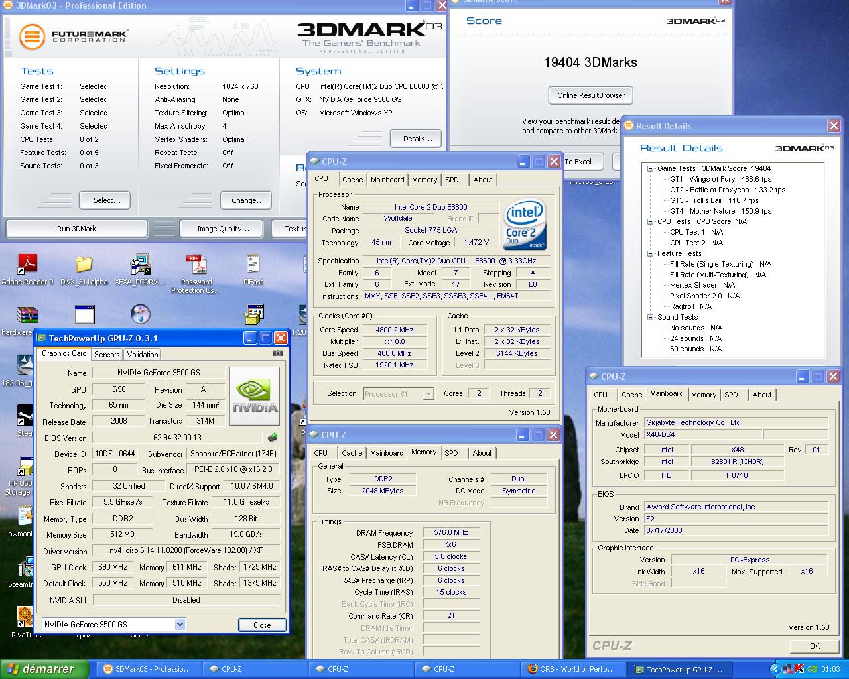Viewport: 849px width, 679px height.
Task: Open the NVIDIA tray icon
Action: pyautogui.click(x=812, y=669)
